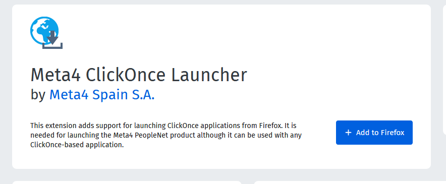The width and height of the screenshot is (446, 184).
Task: Click "ClickOnce-based application" in the description
Action: click(x=76, y=145)
